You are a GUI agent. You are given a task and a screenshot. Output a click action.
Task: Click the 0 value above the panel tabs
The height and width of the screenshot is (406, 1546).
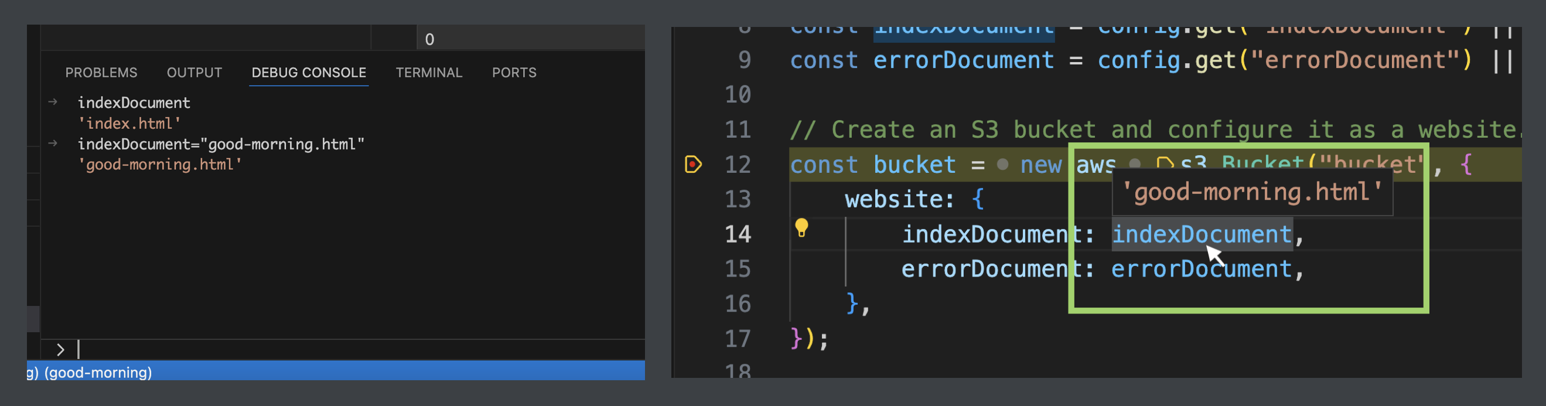pos(429,40)
